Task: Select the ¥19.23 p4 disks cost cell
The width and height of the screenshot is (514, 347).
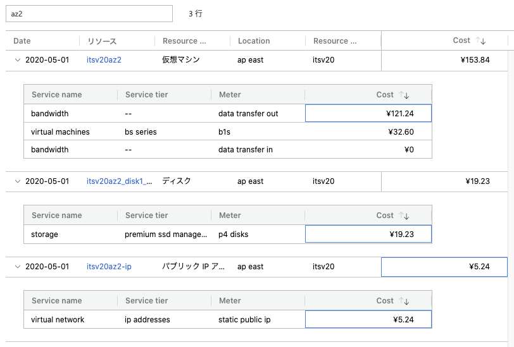Action: [x=368, y=234]
